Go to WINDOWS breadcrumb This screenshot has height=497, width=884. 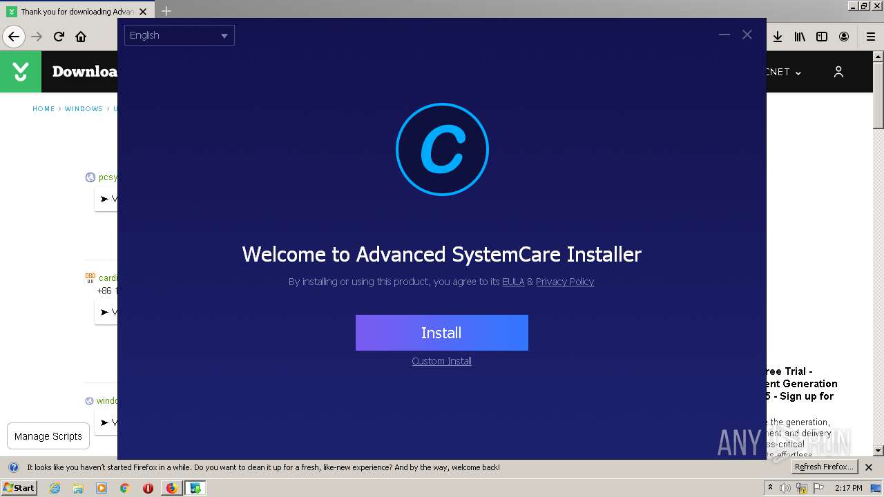coord(84,109)
